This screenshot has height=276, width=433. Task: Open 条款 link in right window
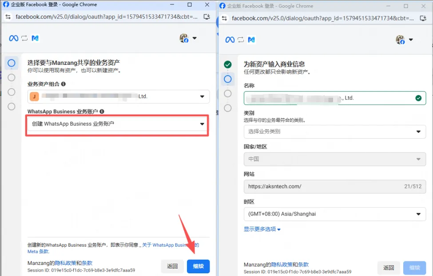tap(303, 265)
